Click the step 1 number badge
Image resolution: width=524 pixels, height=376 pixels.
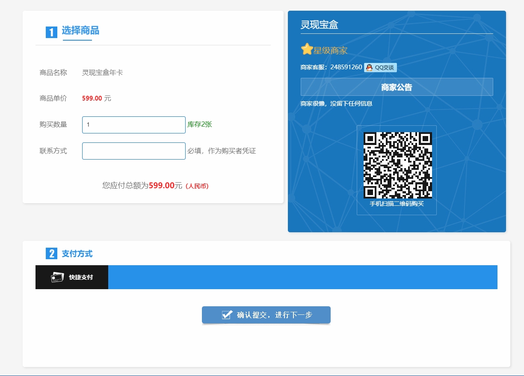[x=51, y=32]
